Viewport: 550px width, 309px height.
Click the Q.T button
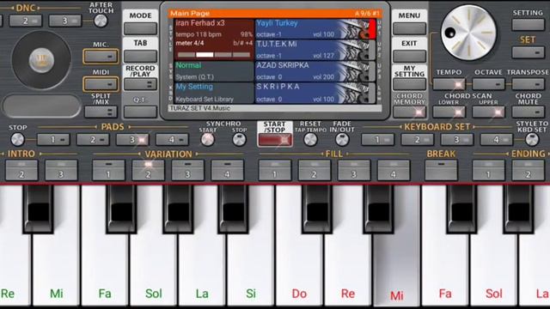tap(140, 112)
